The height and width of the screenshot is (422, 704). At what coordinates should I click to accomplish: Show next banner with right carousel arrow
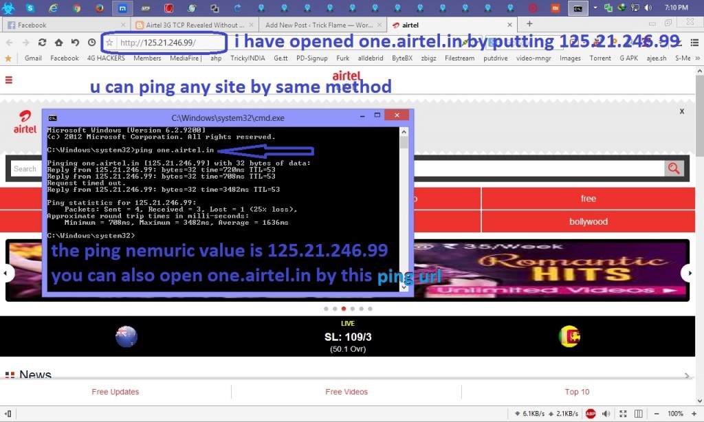point(687,273)
